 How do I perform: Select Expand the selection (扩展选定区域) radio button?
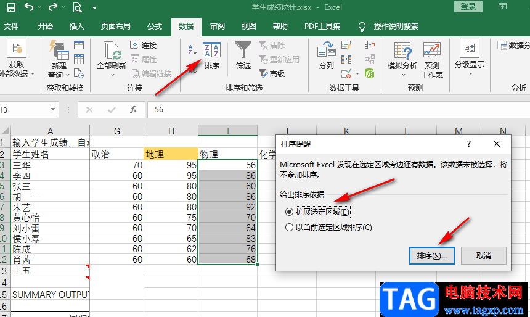289,212
